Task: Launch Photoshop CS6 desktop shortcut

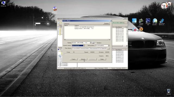Action: click(148, 22)
